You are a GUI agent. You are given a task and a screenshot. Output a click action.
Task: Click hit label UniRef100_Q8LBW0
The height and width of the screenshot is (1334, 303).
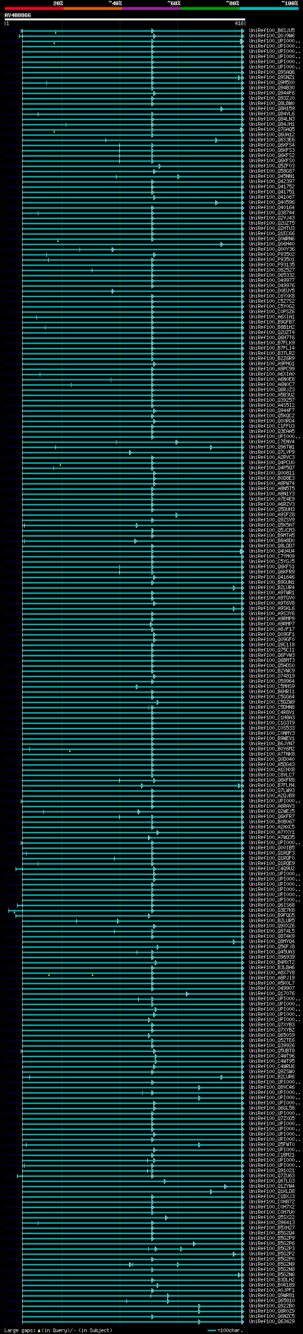pyautogui.click(x=272, y=104)
